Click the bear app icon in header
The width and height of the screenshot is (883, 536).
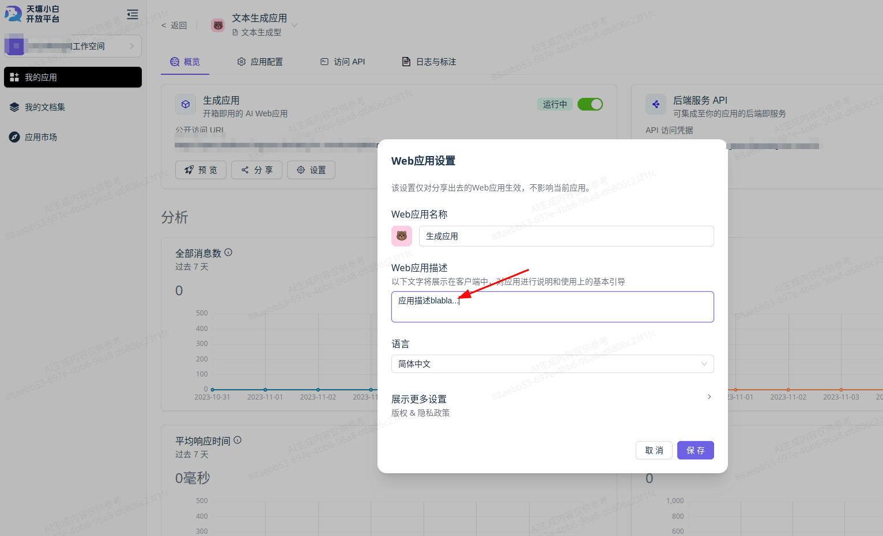218,25
